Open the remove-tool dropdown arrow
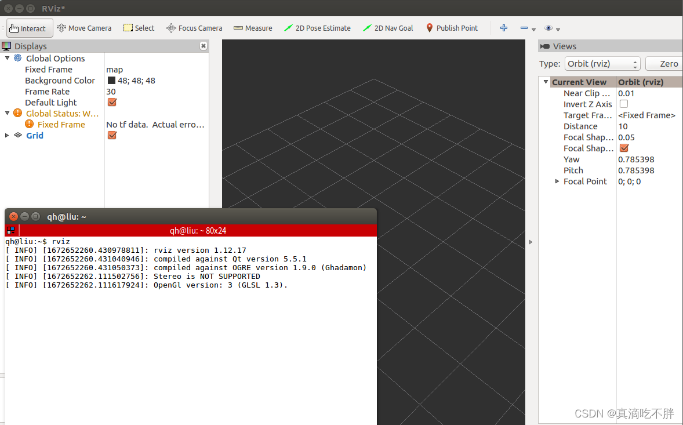 533,30
